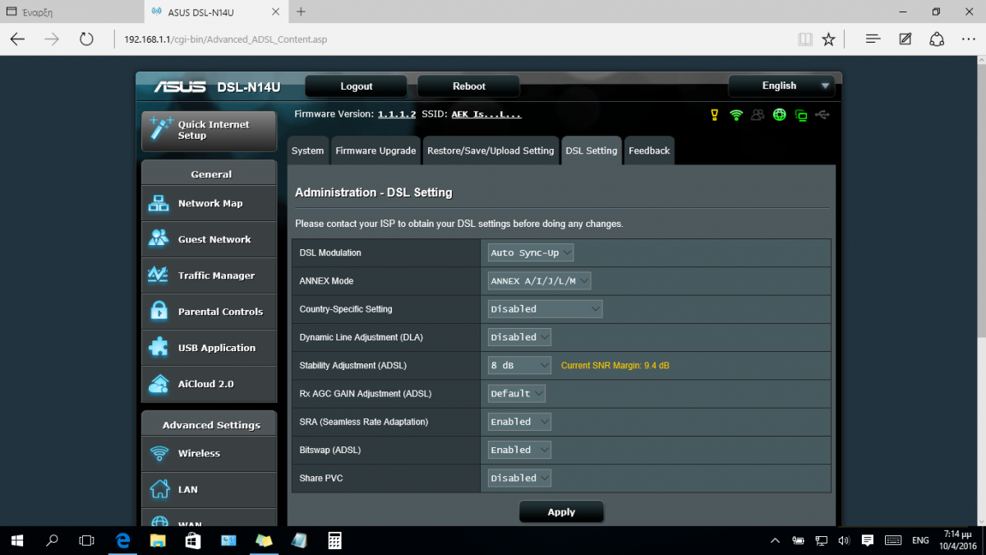Open the browser Share icon

click(937, 39)
